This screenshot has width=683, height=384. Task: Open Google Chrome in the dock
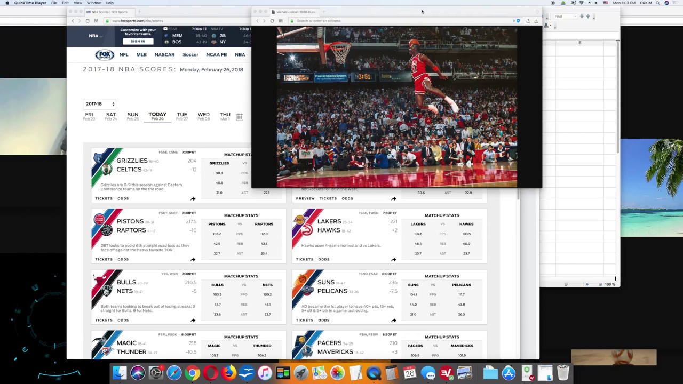192,373
